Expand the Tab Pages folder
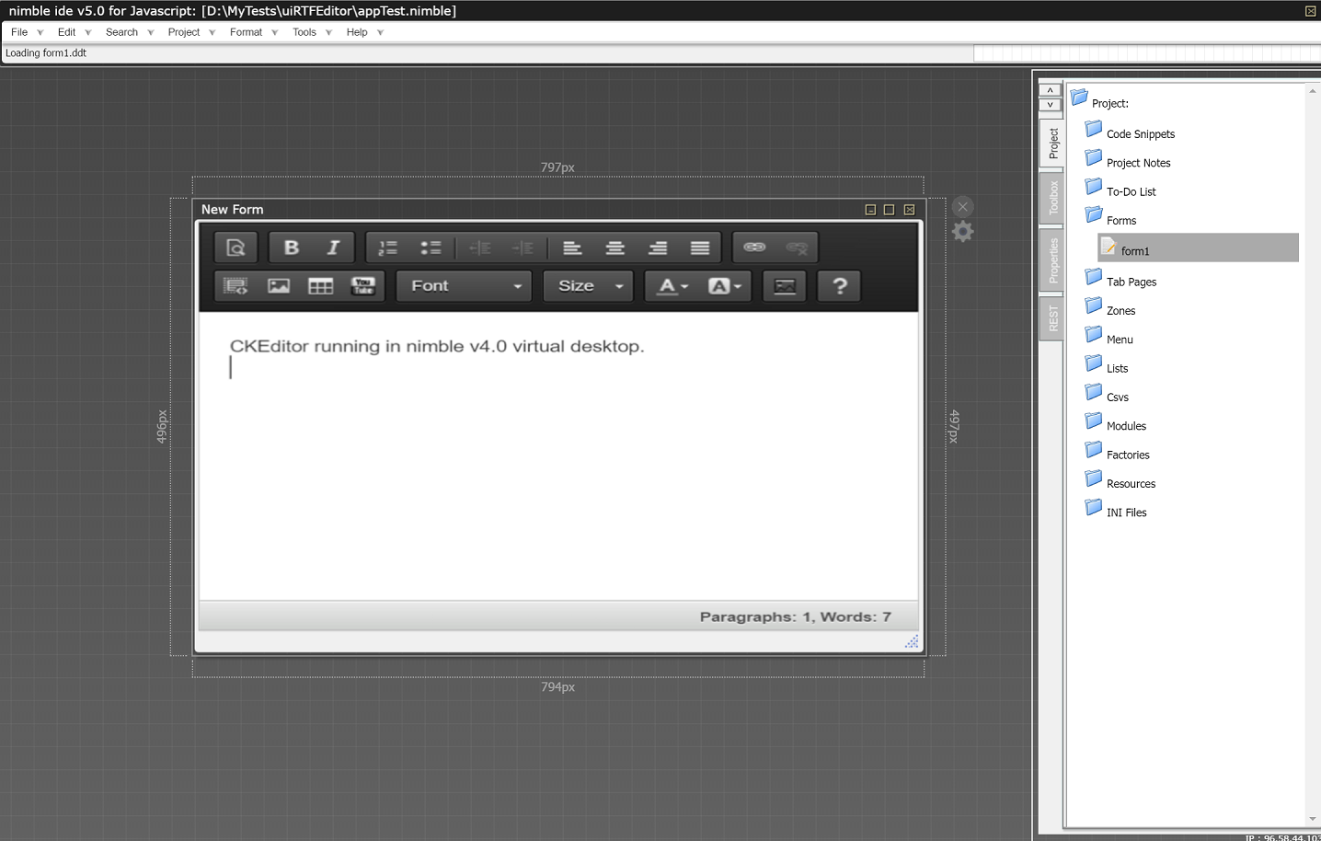Viewport: 1321px width, 841px height. tap(1121, 280)
